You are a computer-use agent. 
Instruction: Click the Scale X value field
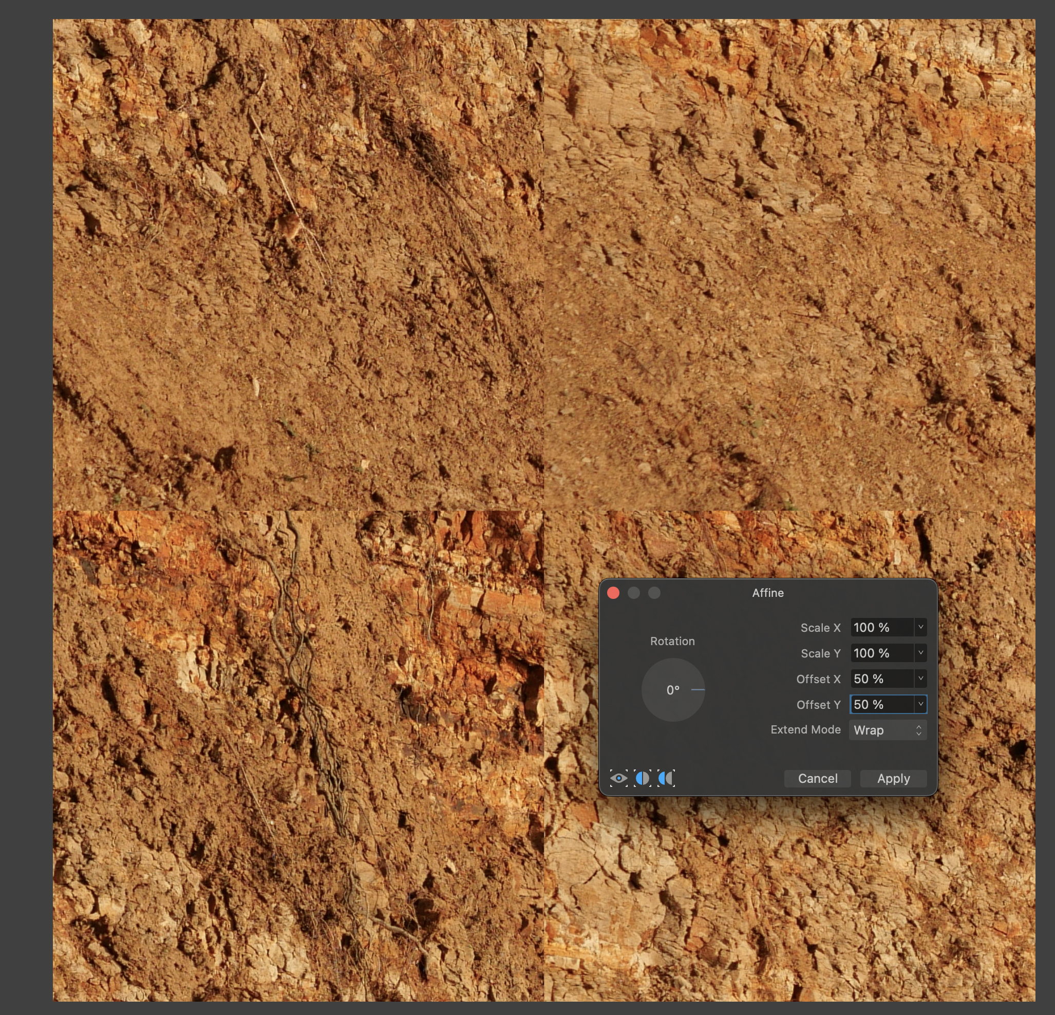pos(882,628)
